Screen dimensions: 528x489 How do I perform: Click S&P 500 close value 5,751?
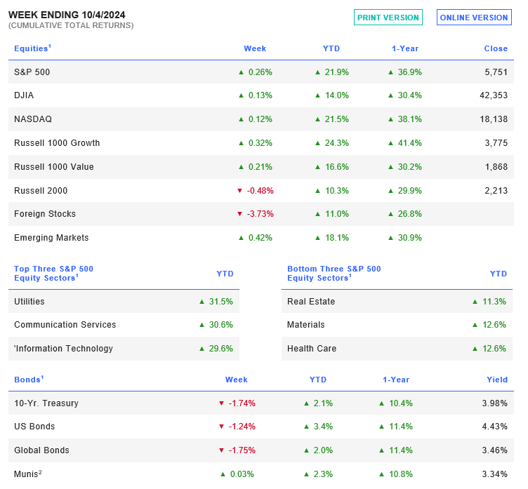click(496, 72)
